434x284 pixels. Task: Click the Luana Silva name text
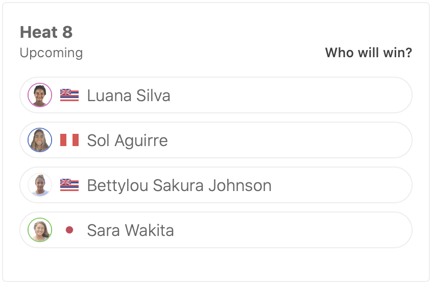129,96
